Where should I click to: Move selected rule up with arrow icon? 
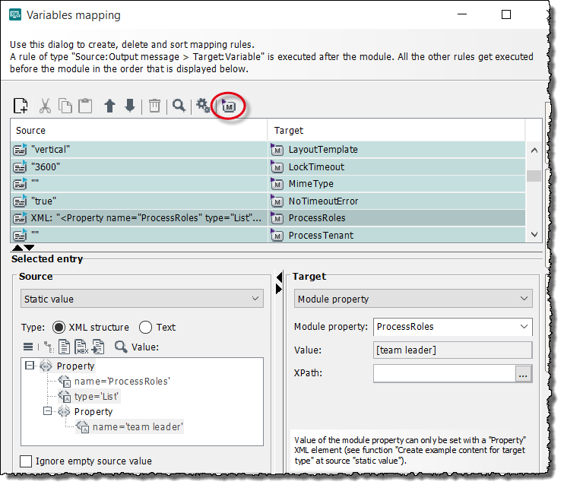click(109, 106)
